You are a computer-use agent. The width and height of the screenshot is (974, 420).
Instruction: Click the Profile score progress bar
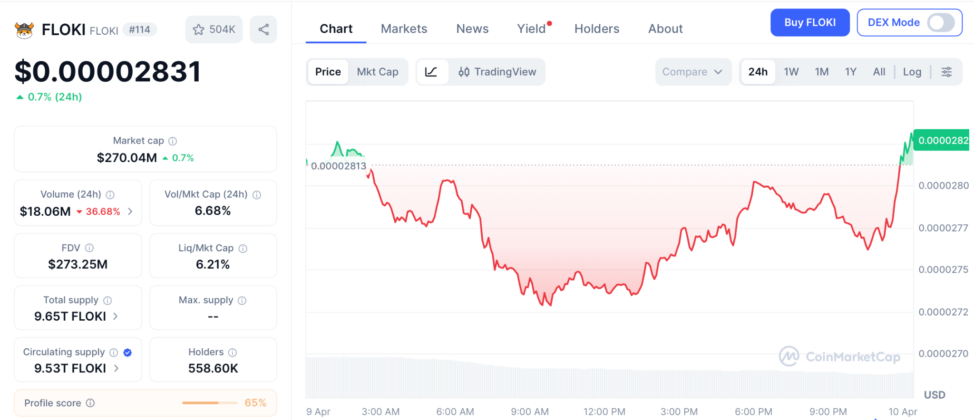pos(209,403)
